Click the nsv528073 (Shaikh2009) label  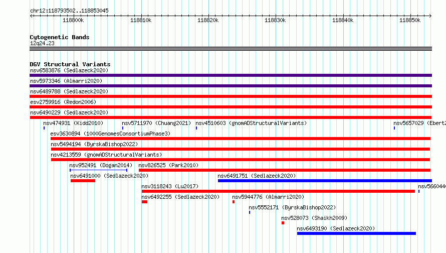[x=314, y=218]
